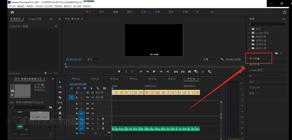Hide the C2 subtitle track eye
This screenshot has height=140, width=292.
click(92, 93)
